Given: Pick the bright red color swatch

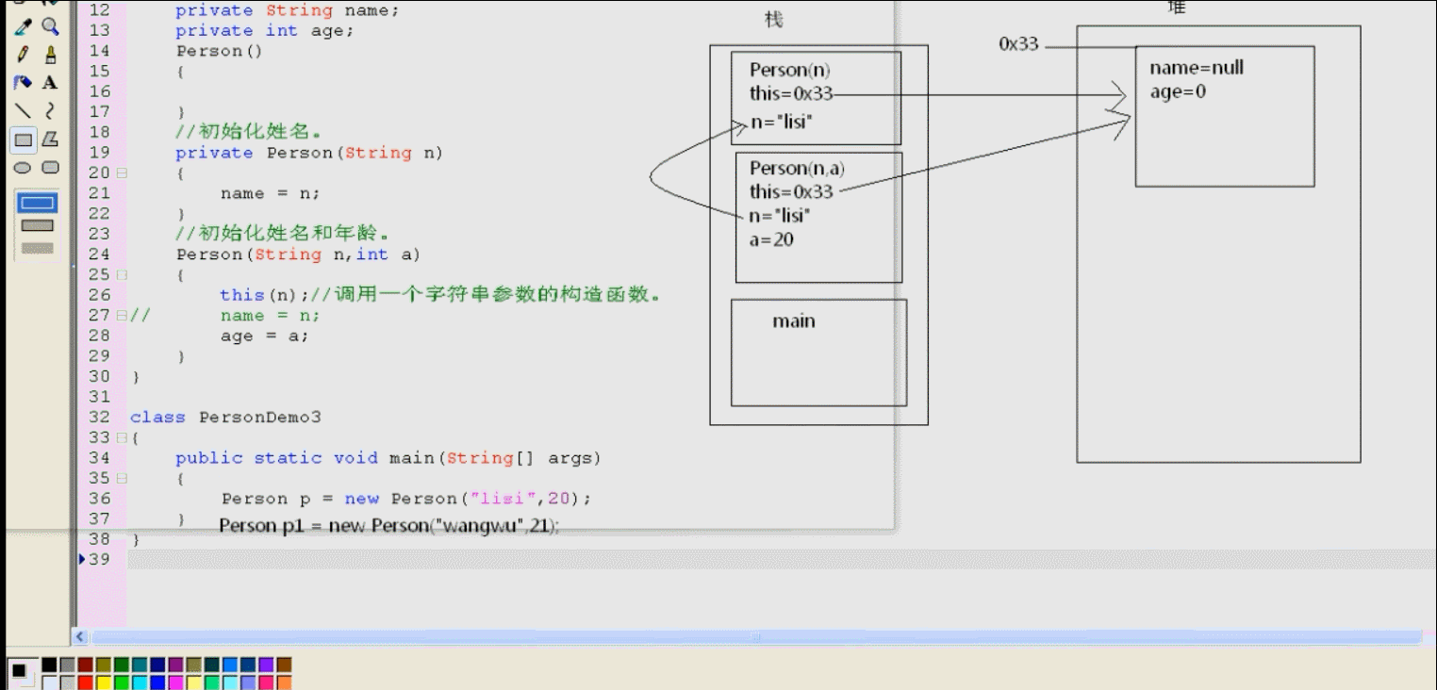Looking at the screenshot, I should (85, 682).
